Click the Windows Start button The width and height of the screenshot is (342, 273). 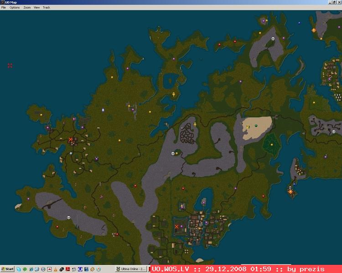[x=7, y=269]
